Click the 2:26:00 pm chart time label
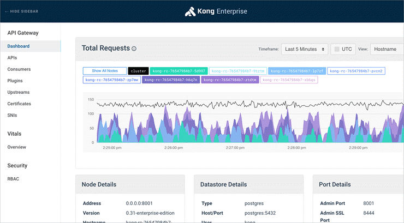Viewport: 404px width, 223px height. [x=174, y=148]
